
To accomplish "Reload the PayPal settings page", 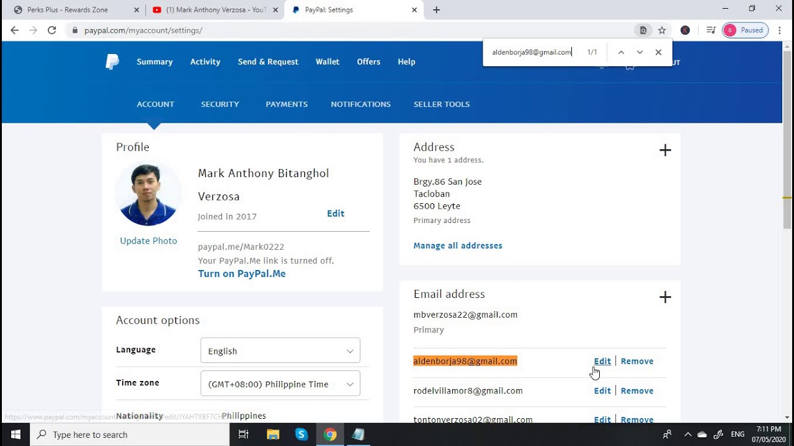I will (x=52, y=30).
